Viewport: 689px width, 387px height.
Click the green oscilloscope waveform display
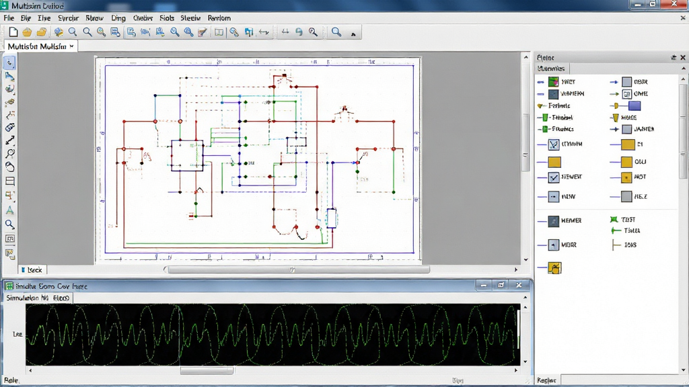tap(273, 335)
